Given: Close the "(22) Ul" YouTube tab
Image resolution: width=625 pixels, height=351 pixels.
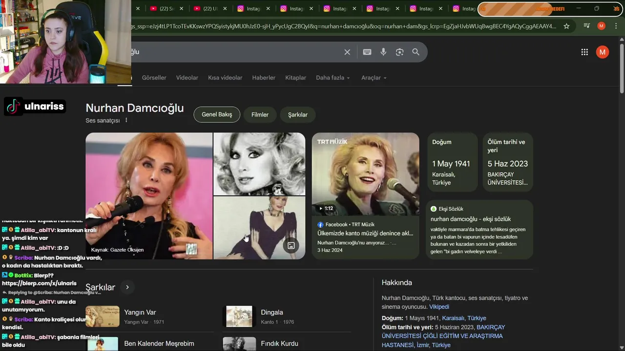Looking at the screenshot, I should [x=225, y=9].
